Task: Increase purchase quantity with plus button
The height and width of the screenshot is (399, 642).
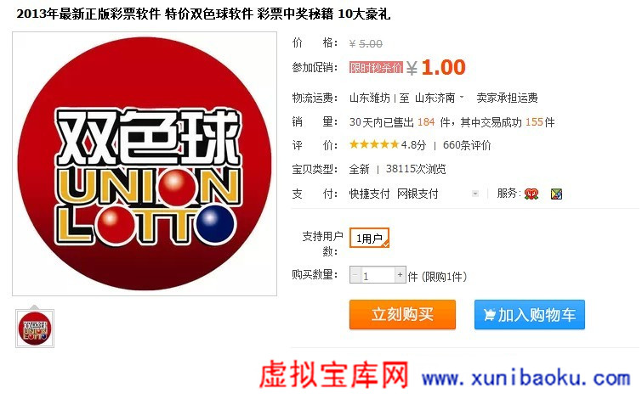Action: tap(400, 275)
